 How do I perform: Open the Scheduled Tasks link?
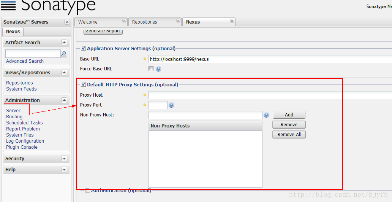[x=24, y=122]
